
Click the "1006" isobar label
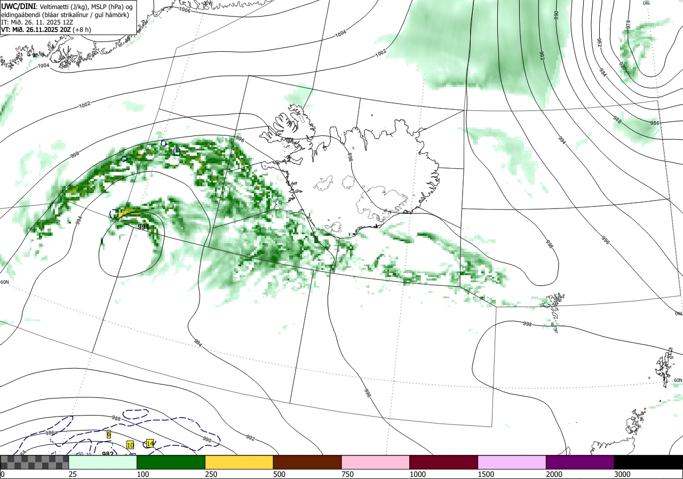[185, 10]
